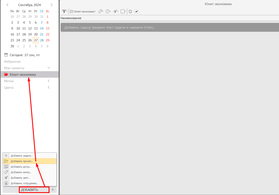Open the Юнит-экономика project dropdown in toolbar
This screenshot has height=195, width=279.
click(83, 11)
